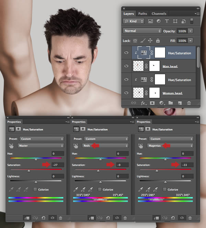Pick add-to-sample eyedropper in Reds panel
The width and height of the screenshot is (206, 228).
[83, 189]
